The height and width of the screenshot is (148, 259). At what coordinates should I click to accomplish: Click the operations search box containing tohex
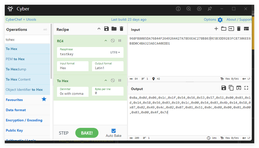click(27, 39)
